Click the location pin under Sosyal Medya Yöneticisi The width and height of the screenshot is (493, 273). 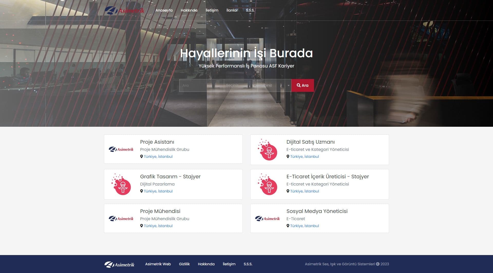coord(288,226)
